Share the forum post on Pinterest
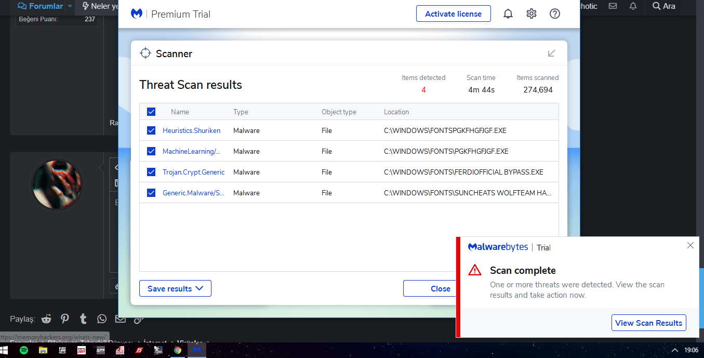 tap(65, 319)
